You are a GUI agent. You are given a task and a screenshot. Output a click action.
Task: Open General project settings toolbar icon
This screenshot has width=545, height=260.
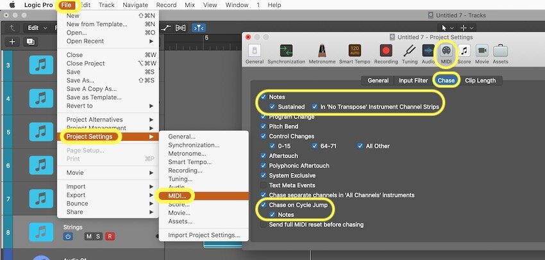255,51
